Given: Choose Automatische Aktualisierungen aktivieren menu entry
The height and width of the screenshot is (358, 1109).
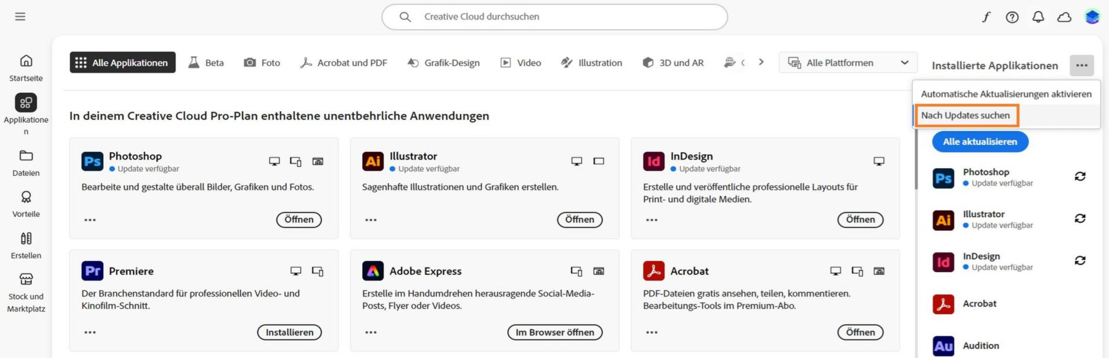Looking at the screenshot, I should pos(1006,94).
